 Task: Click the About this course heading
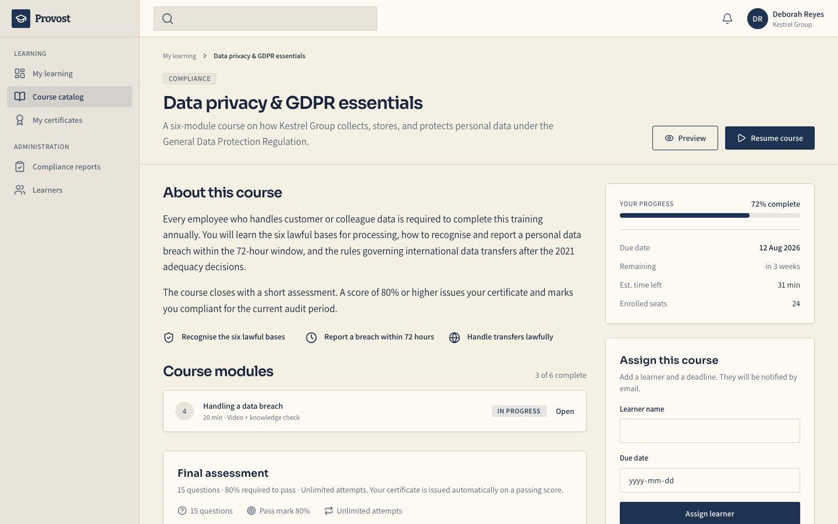[x=222, y=192]
